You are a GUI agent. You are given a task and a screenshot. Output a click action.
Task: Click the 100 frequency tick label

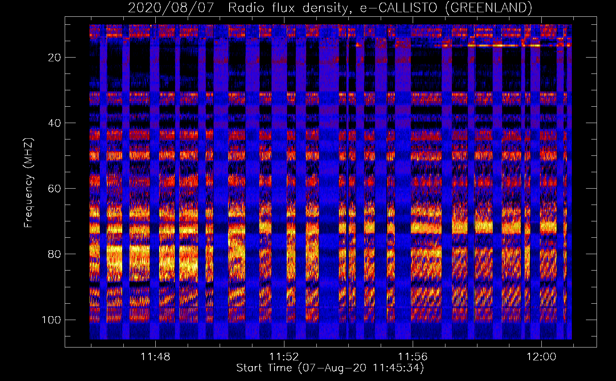click(51, 320)
